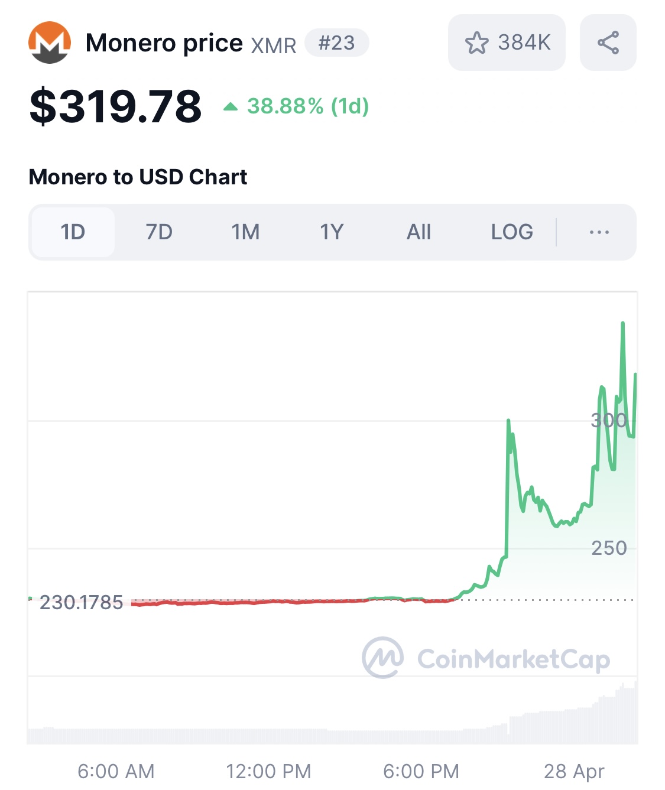Toggle the LOG scale option
The height and width of the screenshot is (790, 665).
(512, 232)
